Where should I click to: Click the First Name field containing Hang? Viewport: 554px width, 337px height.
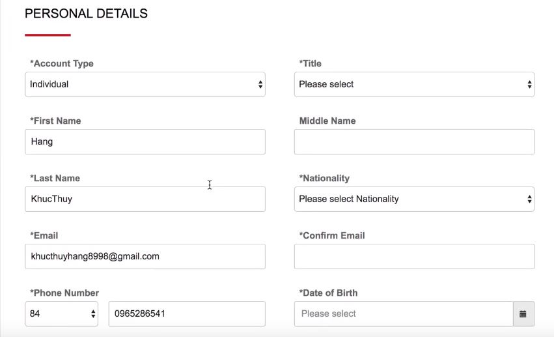[x=145, y=142]
